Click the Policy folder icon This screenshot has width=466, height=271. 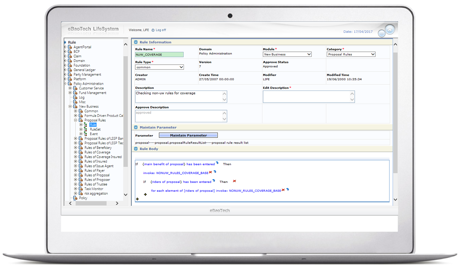(x=75, y=198)
